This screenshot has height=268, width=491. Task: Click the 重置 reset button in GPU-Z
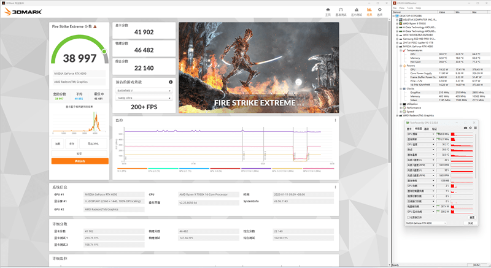[472, 217]
